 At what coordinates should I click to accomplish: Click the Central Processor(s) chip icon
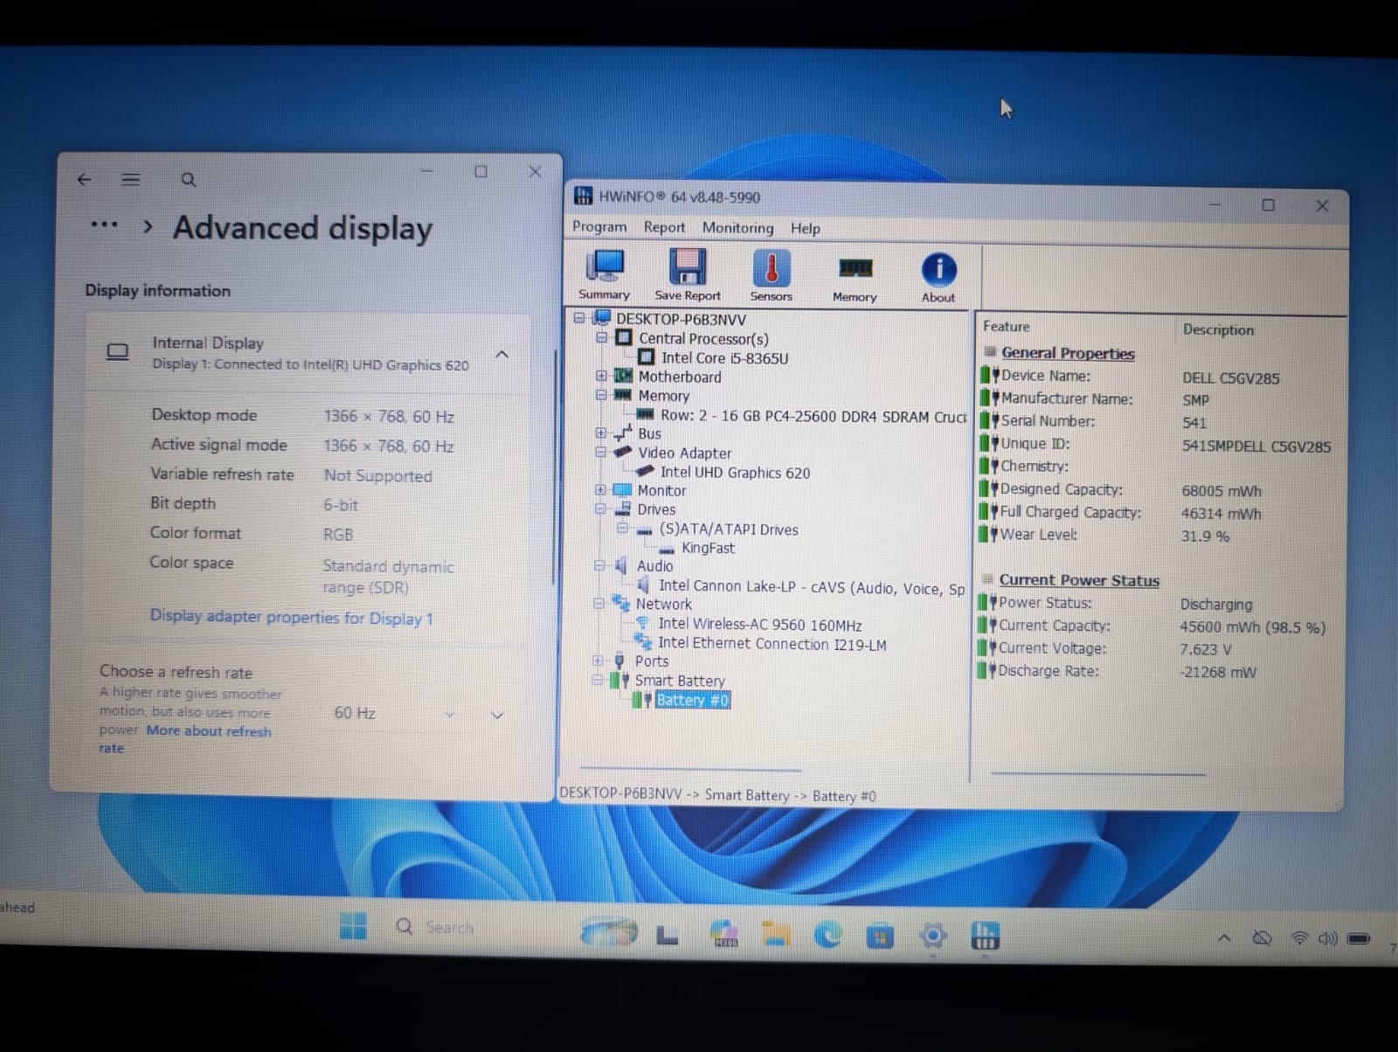624,337
